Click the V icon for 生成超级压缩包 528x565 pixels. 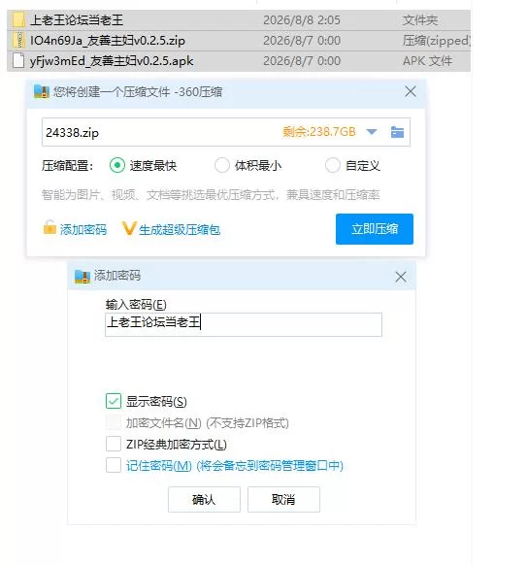pyautogui.click(x=128, y=228)
